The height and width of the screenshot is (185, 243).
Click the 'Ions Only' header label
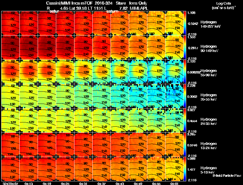138,3
